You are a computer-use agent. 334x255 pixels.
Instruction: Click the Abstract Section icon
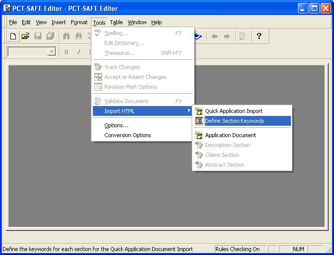coord(199,165)
